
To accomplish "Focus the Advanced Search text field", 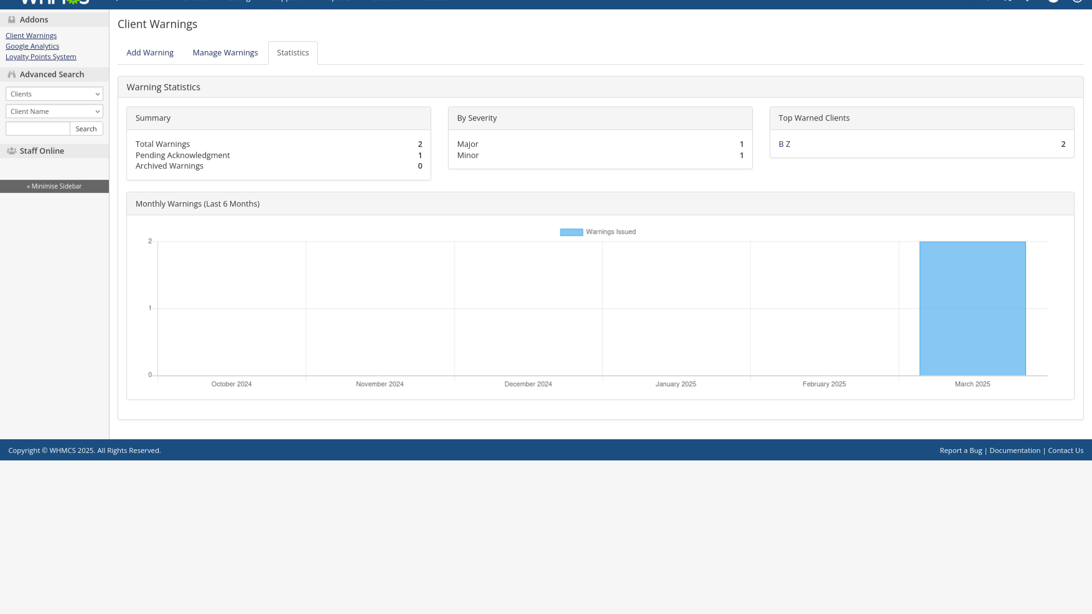I will [38, 129].
